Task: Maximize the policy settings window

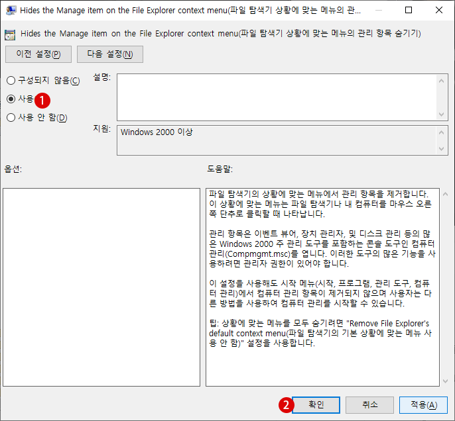Action: point(409,10)
